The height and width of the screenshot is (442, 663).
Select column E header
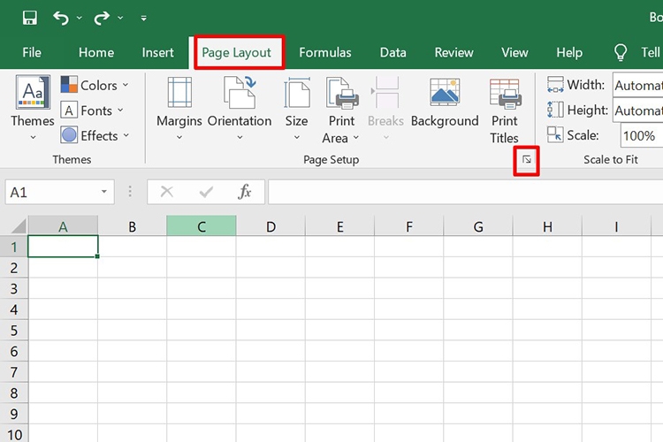pos(339,226)
